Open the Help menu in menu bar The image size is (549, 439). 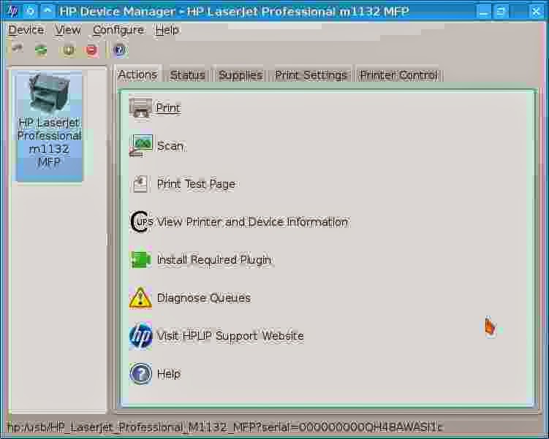coord(167,30)
